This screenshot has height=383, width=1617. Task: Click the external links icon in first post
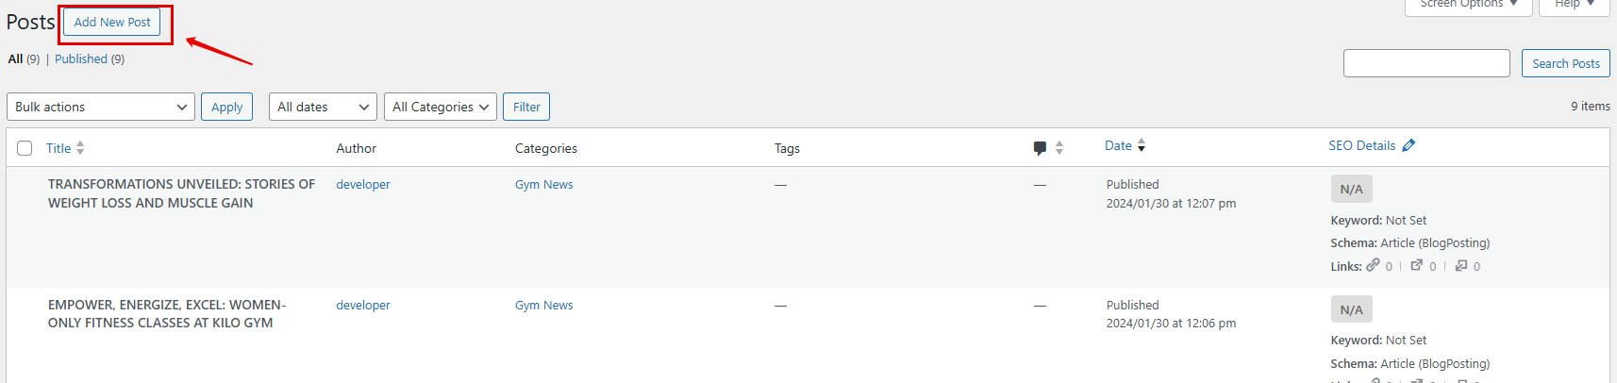tap(1416, 266)
